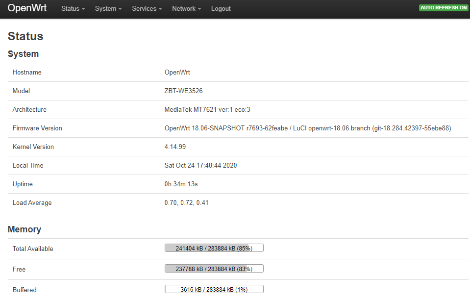Click the Memory section heading
Screen dimensions: 470x300
(25, 229)
